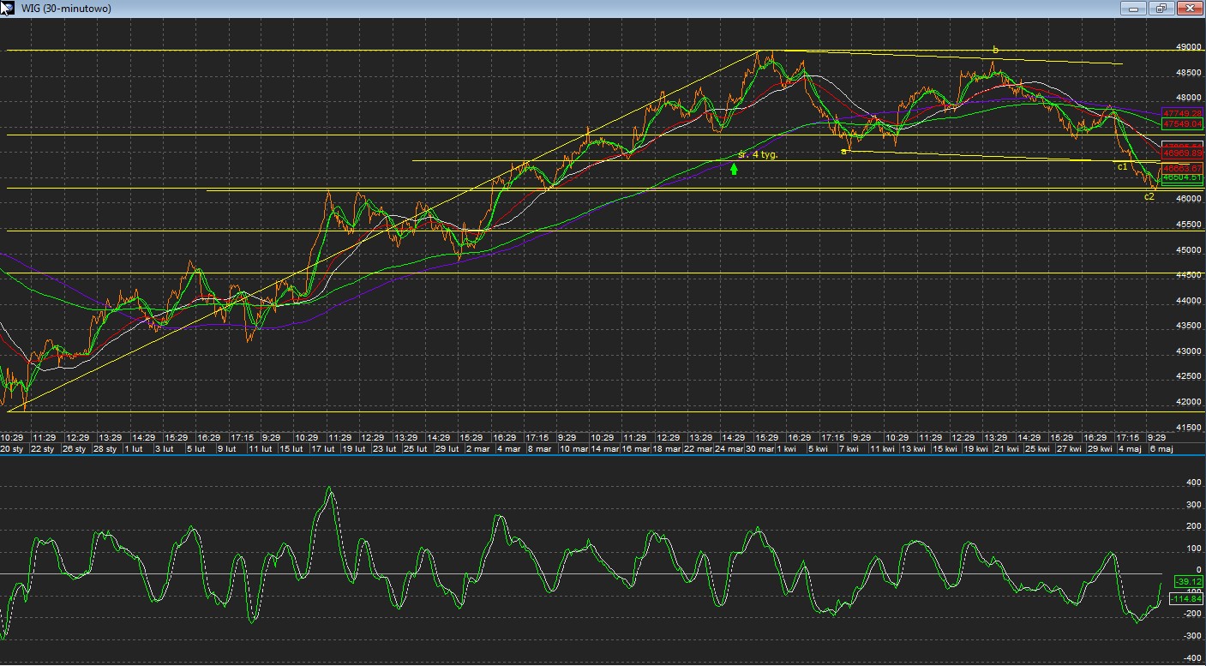This screenshot has width=1206, height=666.
Task: Restore down the WIG chart window
Action: (1161, 9)
